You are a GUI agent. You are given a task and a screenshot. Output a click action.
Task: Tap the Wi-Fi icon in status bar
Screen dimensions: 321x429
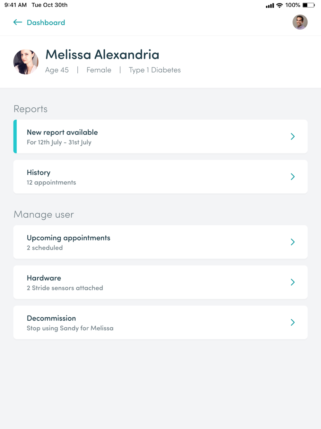(x=280, y=5)
